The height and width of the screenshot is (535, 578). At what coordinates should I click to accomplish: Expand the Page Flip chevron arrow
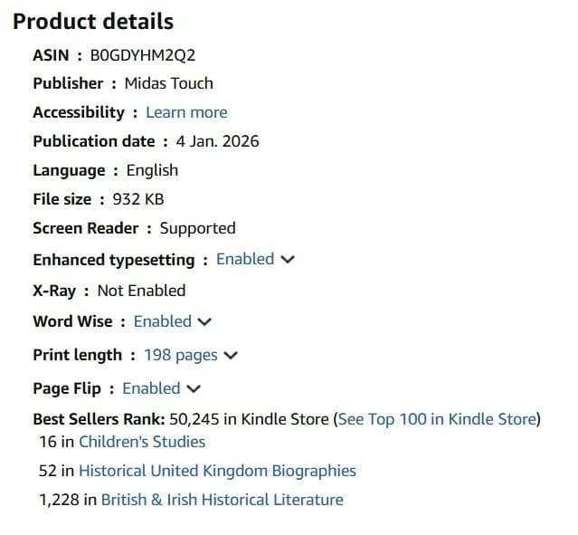194,389
